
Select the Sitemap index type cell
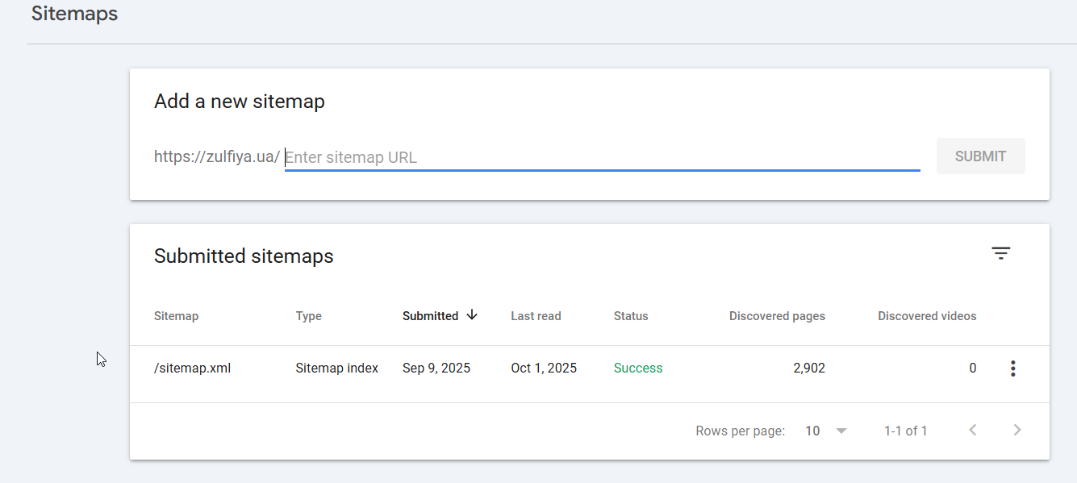(336, 368)
